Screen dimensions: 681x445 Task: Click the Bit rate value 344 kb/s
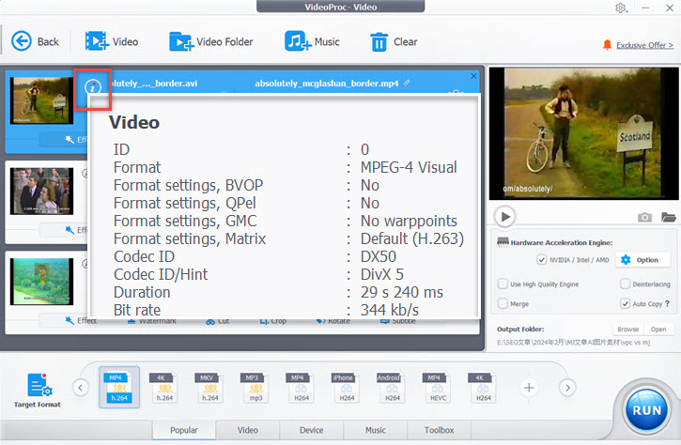tap(390, 310)
